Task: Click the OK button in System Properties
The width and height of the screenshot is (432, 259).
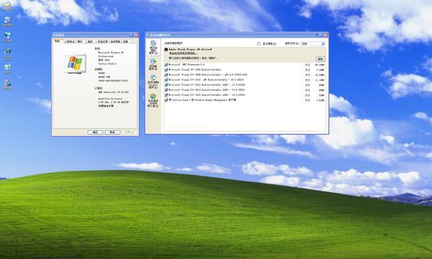Action: (x=95, y=132)
